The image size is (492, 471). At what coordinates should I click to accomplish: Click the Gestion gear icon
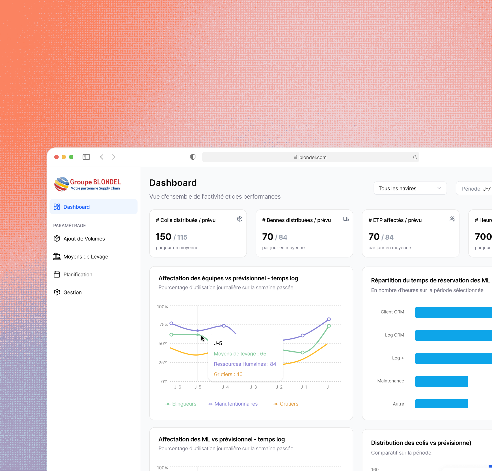[x=57, y=292]
